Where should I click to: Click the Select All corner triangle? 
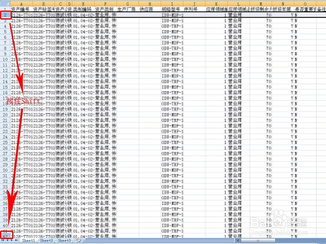point(5,4)
